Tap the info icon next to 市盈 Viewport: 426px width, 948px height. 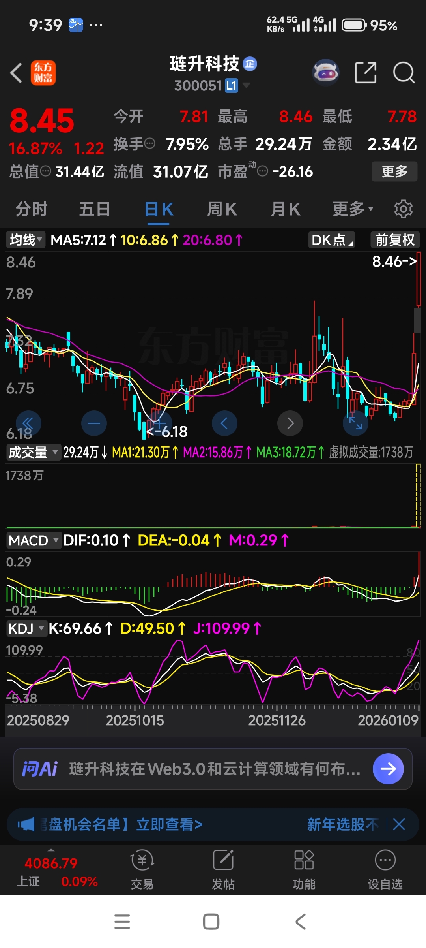262,171
